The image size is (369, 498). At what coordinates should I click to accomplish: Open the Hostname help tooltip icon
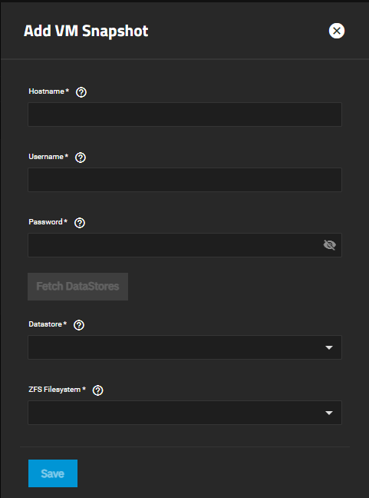click(81, 92)
